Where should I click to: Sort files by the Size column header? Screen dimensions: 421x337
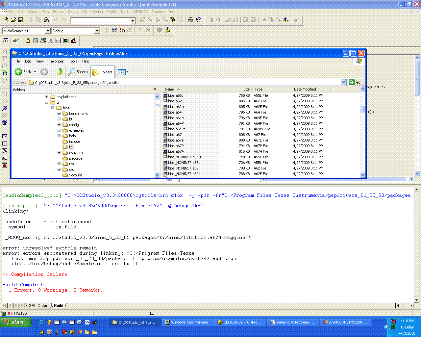tap(236, 89)
